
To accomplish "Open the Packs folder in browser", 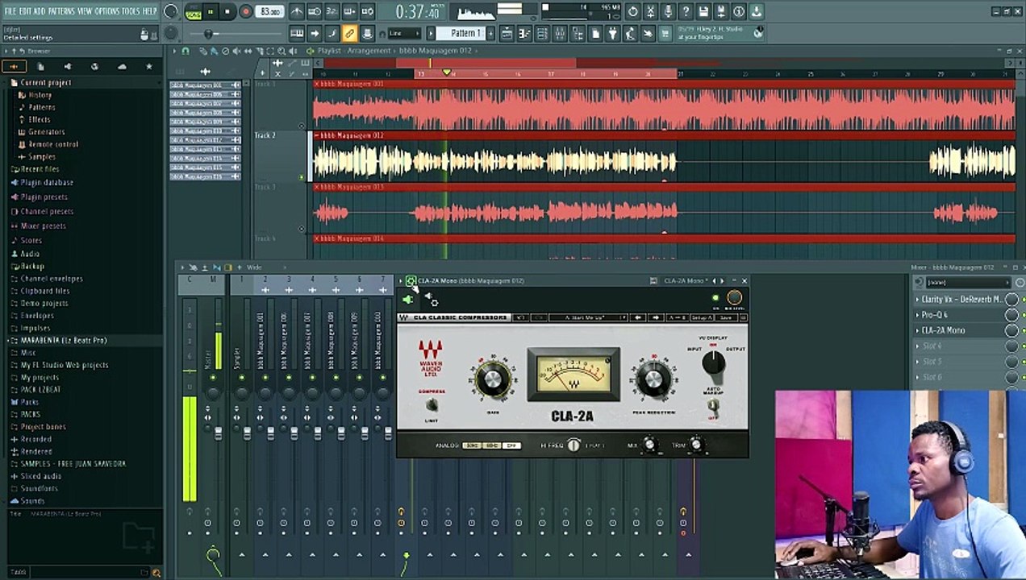I will coord(30,402).
